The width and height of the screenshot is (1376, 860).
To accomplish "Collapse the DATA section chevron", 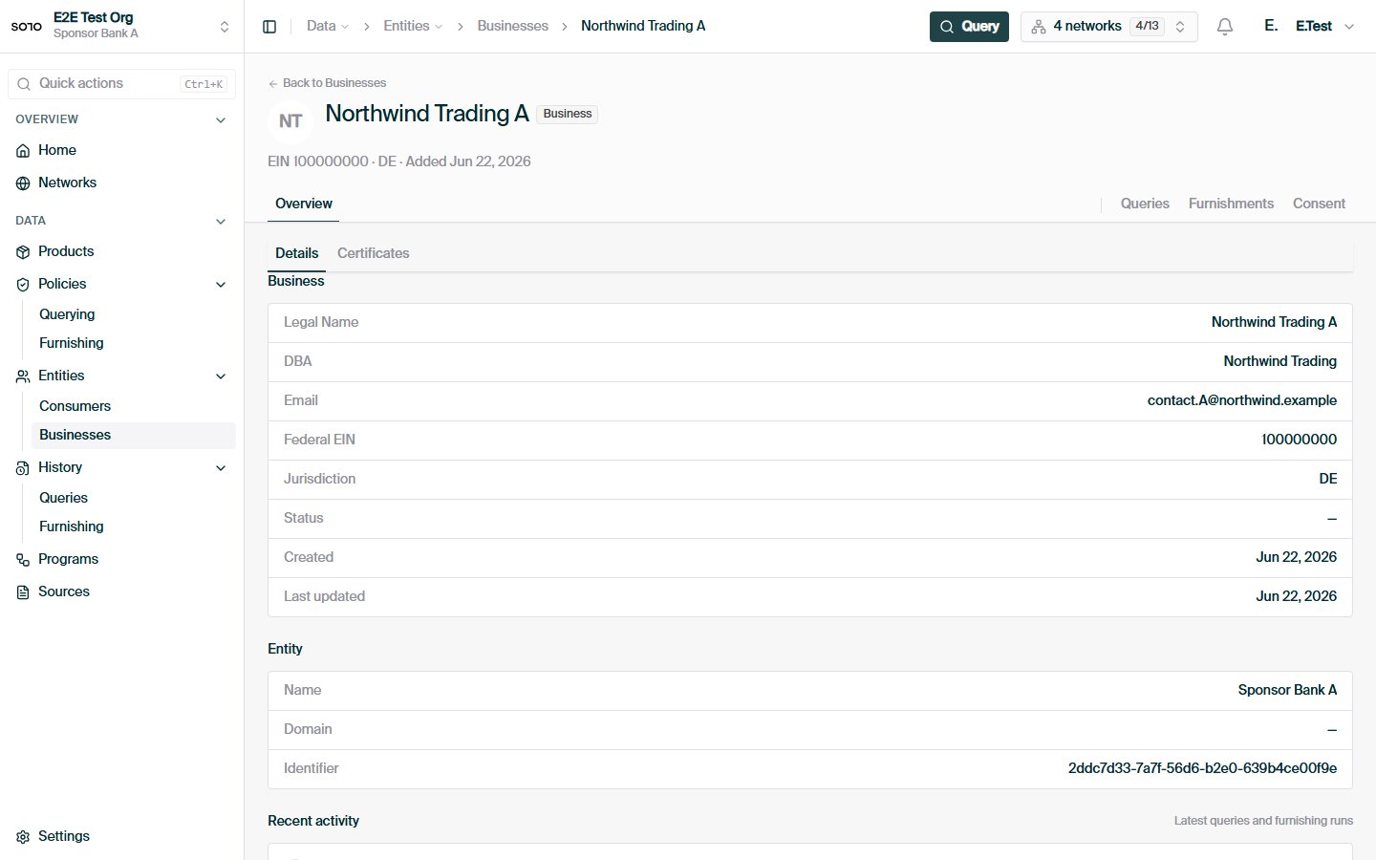I will [221, 221].
